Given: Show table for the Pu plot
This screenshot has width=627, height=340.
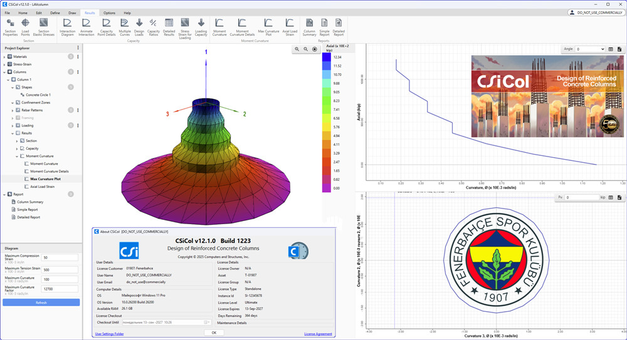Looking at the screenshot, I should (x=611, y=197).
